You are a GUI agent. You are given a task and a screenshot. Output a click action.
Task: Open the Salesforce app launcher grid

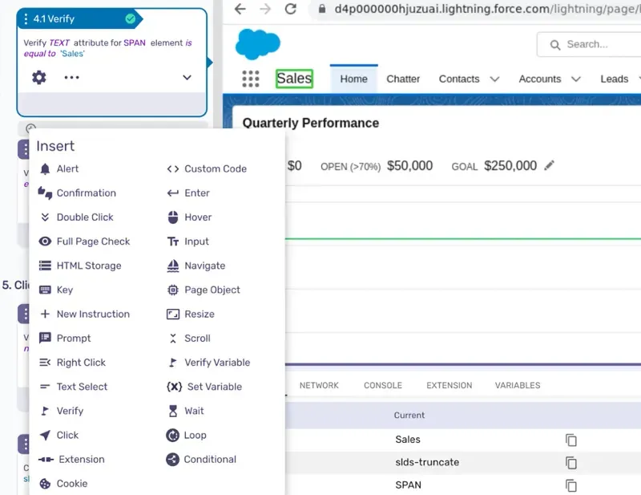(x=251, y=79)
